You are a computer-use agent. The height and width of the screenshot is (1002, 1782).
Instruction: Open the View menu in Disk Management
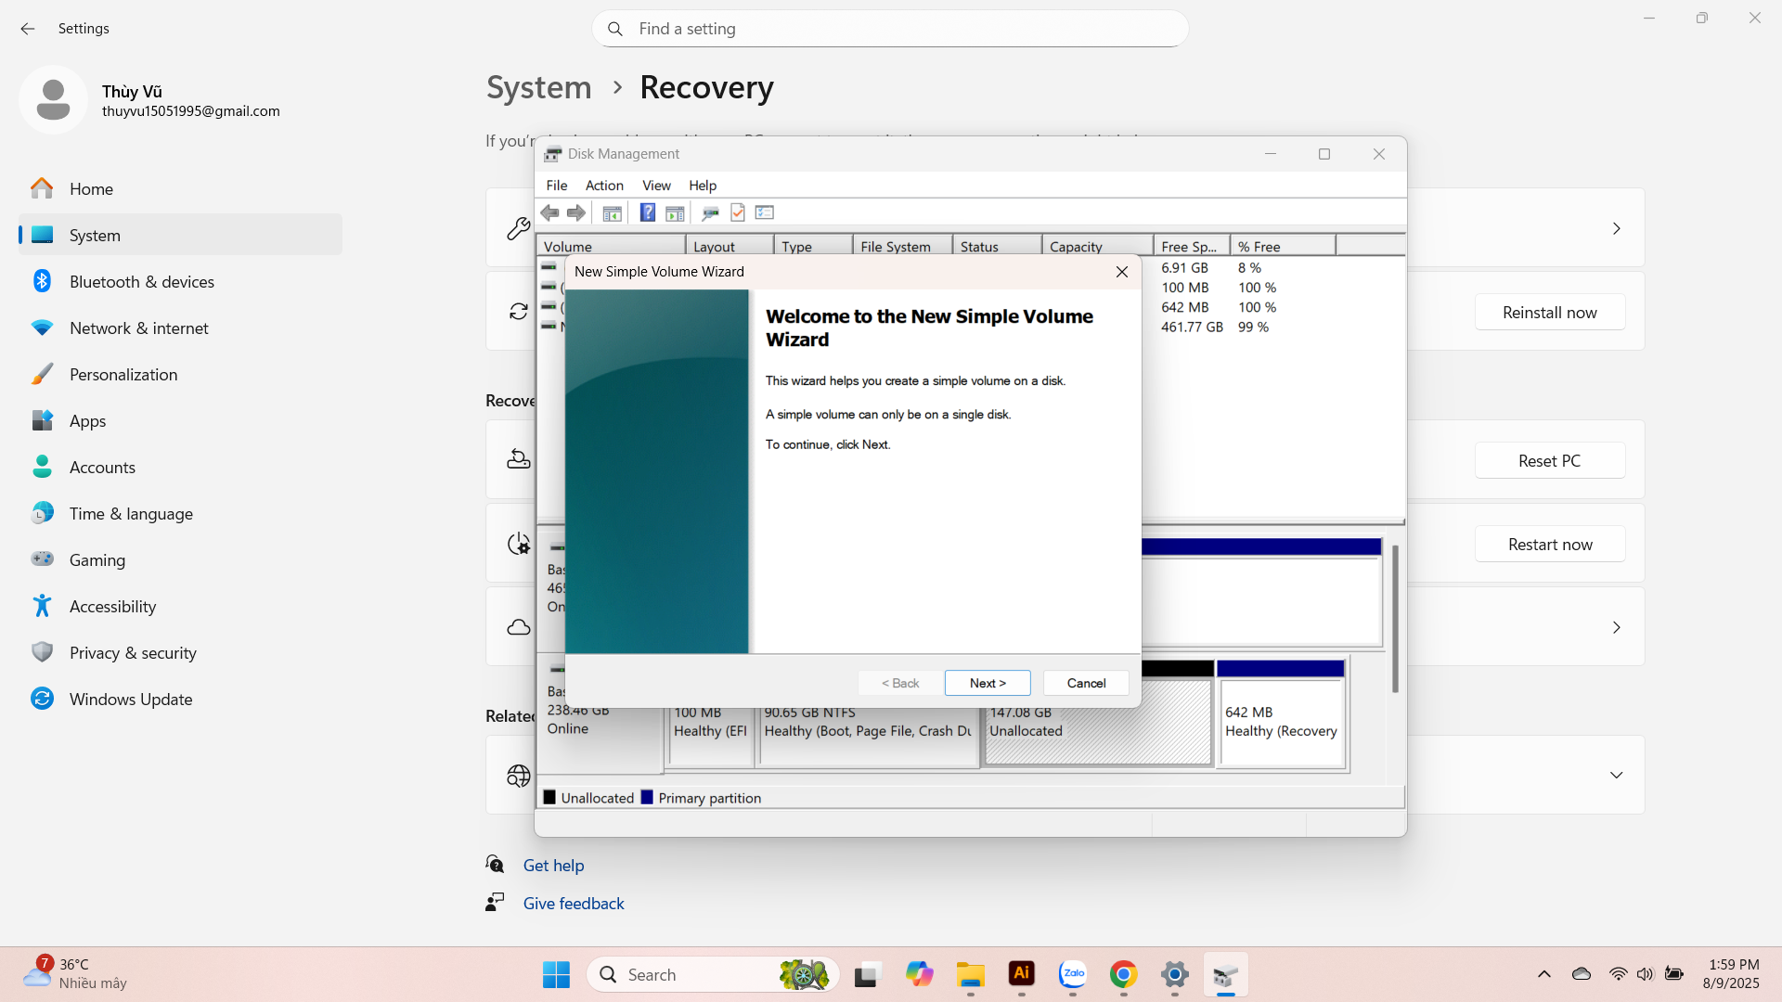tap(656, 185)
